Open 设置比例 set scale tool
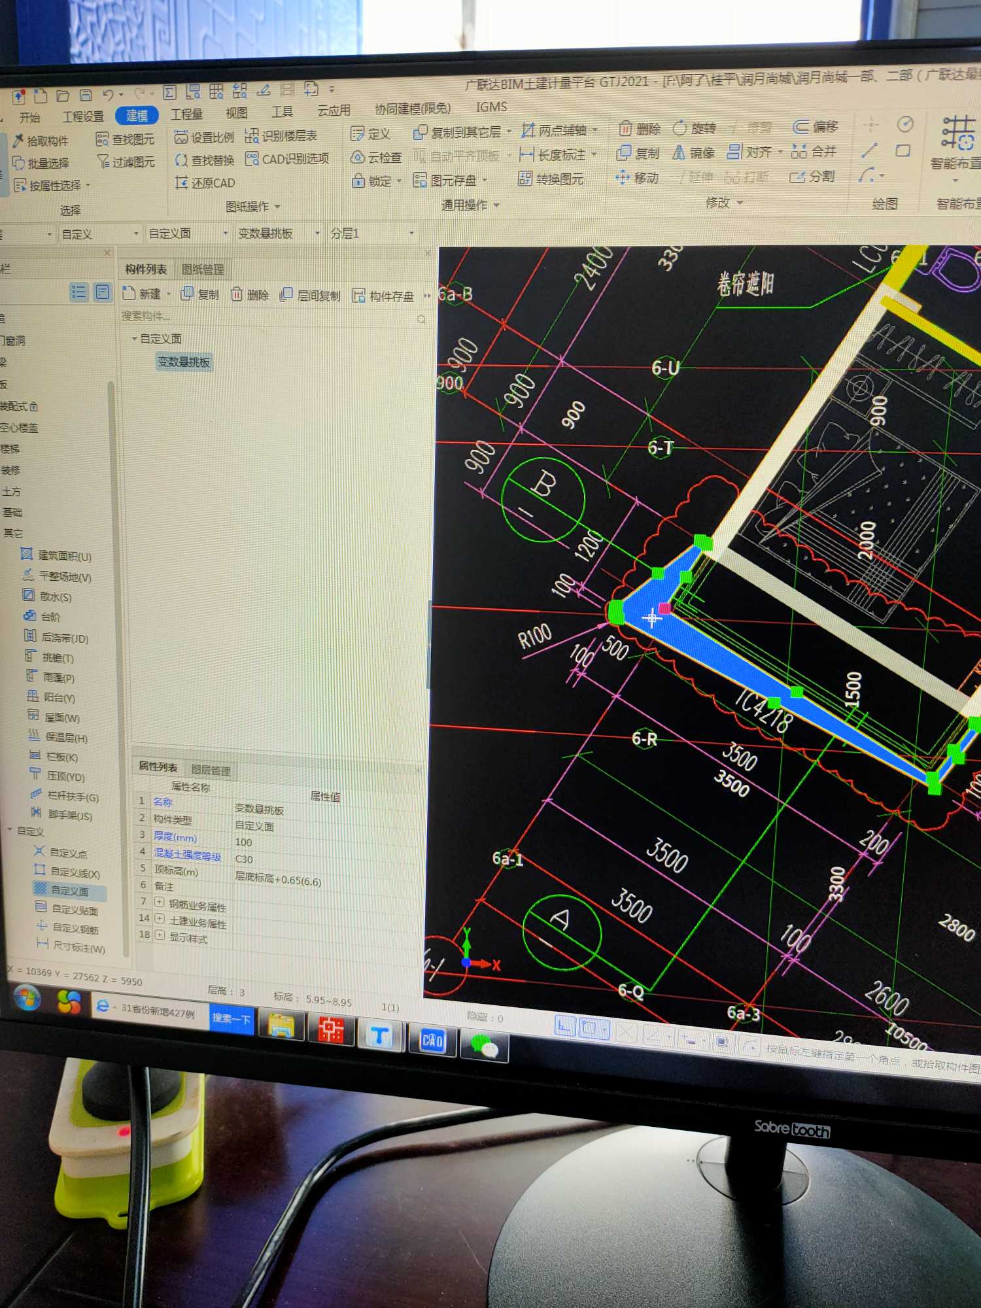Screen dimensions: 981x1308 click(x=204, y=137)
